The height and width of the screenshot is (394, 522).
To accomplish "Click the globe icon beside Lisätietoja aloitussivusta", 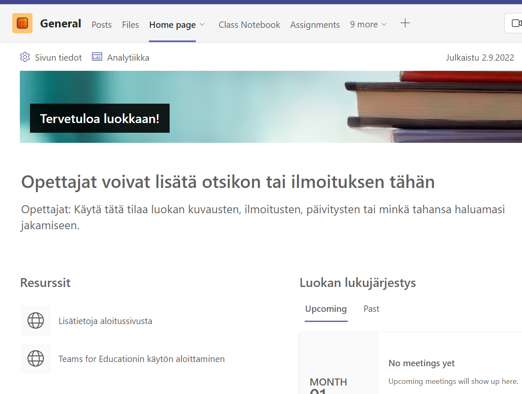I will (36, 321).
